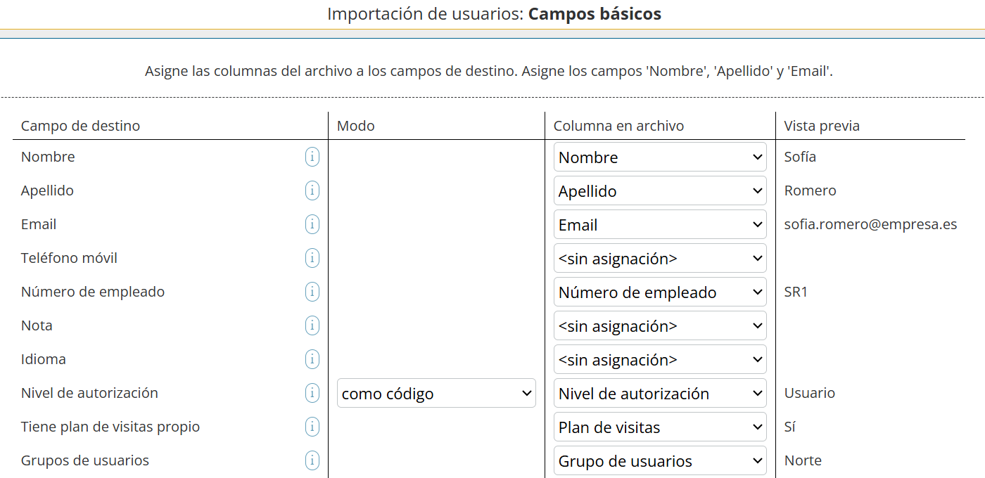Open the Nivel de autorización column dropdown
Image resolution: width=985 pixels, height=478 pixels.
click(659, 393)
